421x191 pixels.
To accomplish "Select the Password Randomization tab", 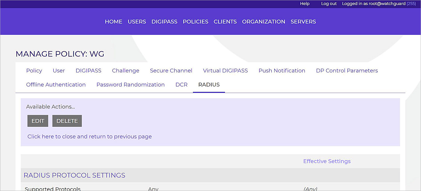I will (x=130, y=84).
